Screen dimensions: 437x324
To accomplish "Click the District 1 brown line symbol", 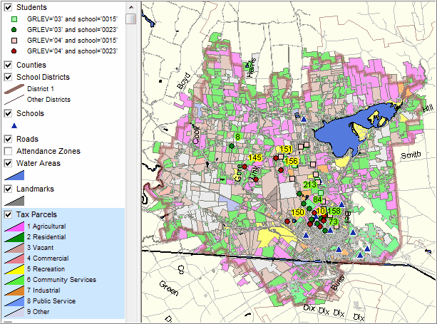I will (14, 88).
